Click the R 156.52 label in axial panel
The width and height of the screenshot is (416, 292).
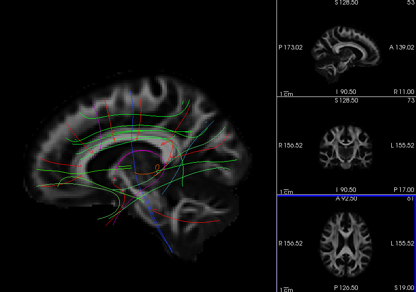291,244
